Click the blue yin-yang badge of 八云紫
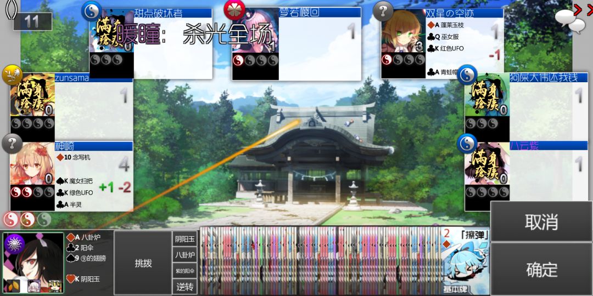The image size is (593, 296). point(467,144)
